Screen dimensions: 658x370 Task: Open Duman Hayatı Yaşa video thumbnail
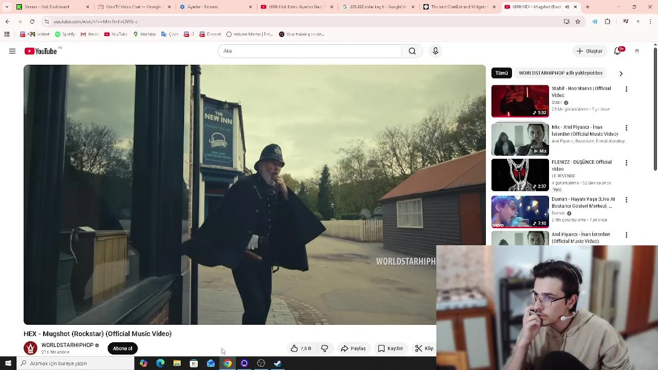click(x=520, y=212)
